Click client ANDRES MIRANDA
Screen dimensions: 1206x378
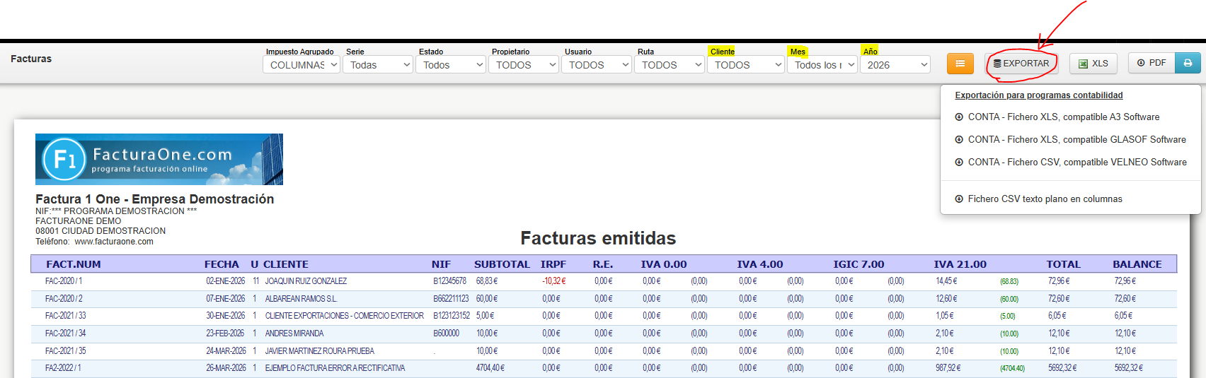pos(294,333)
